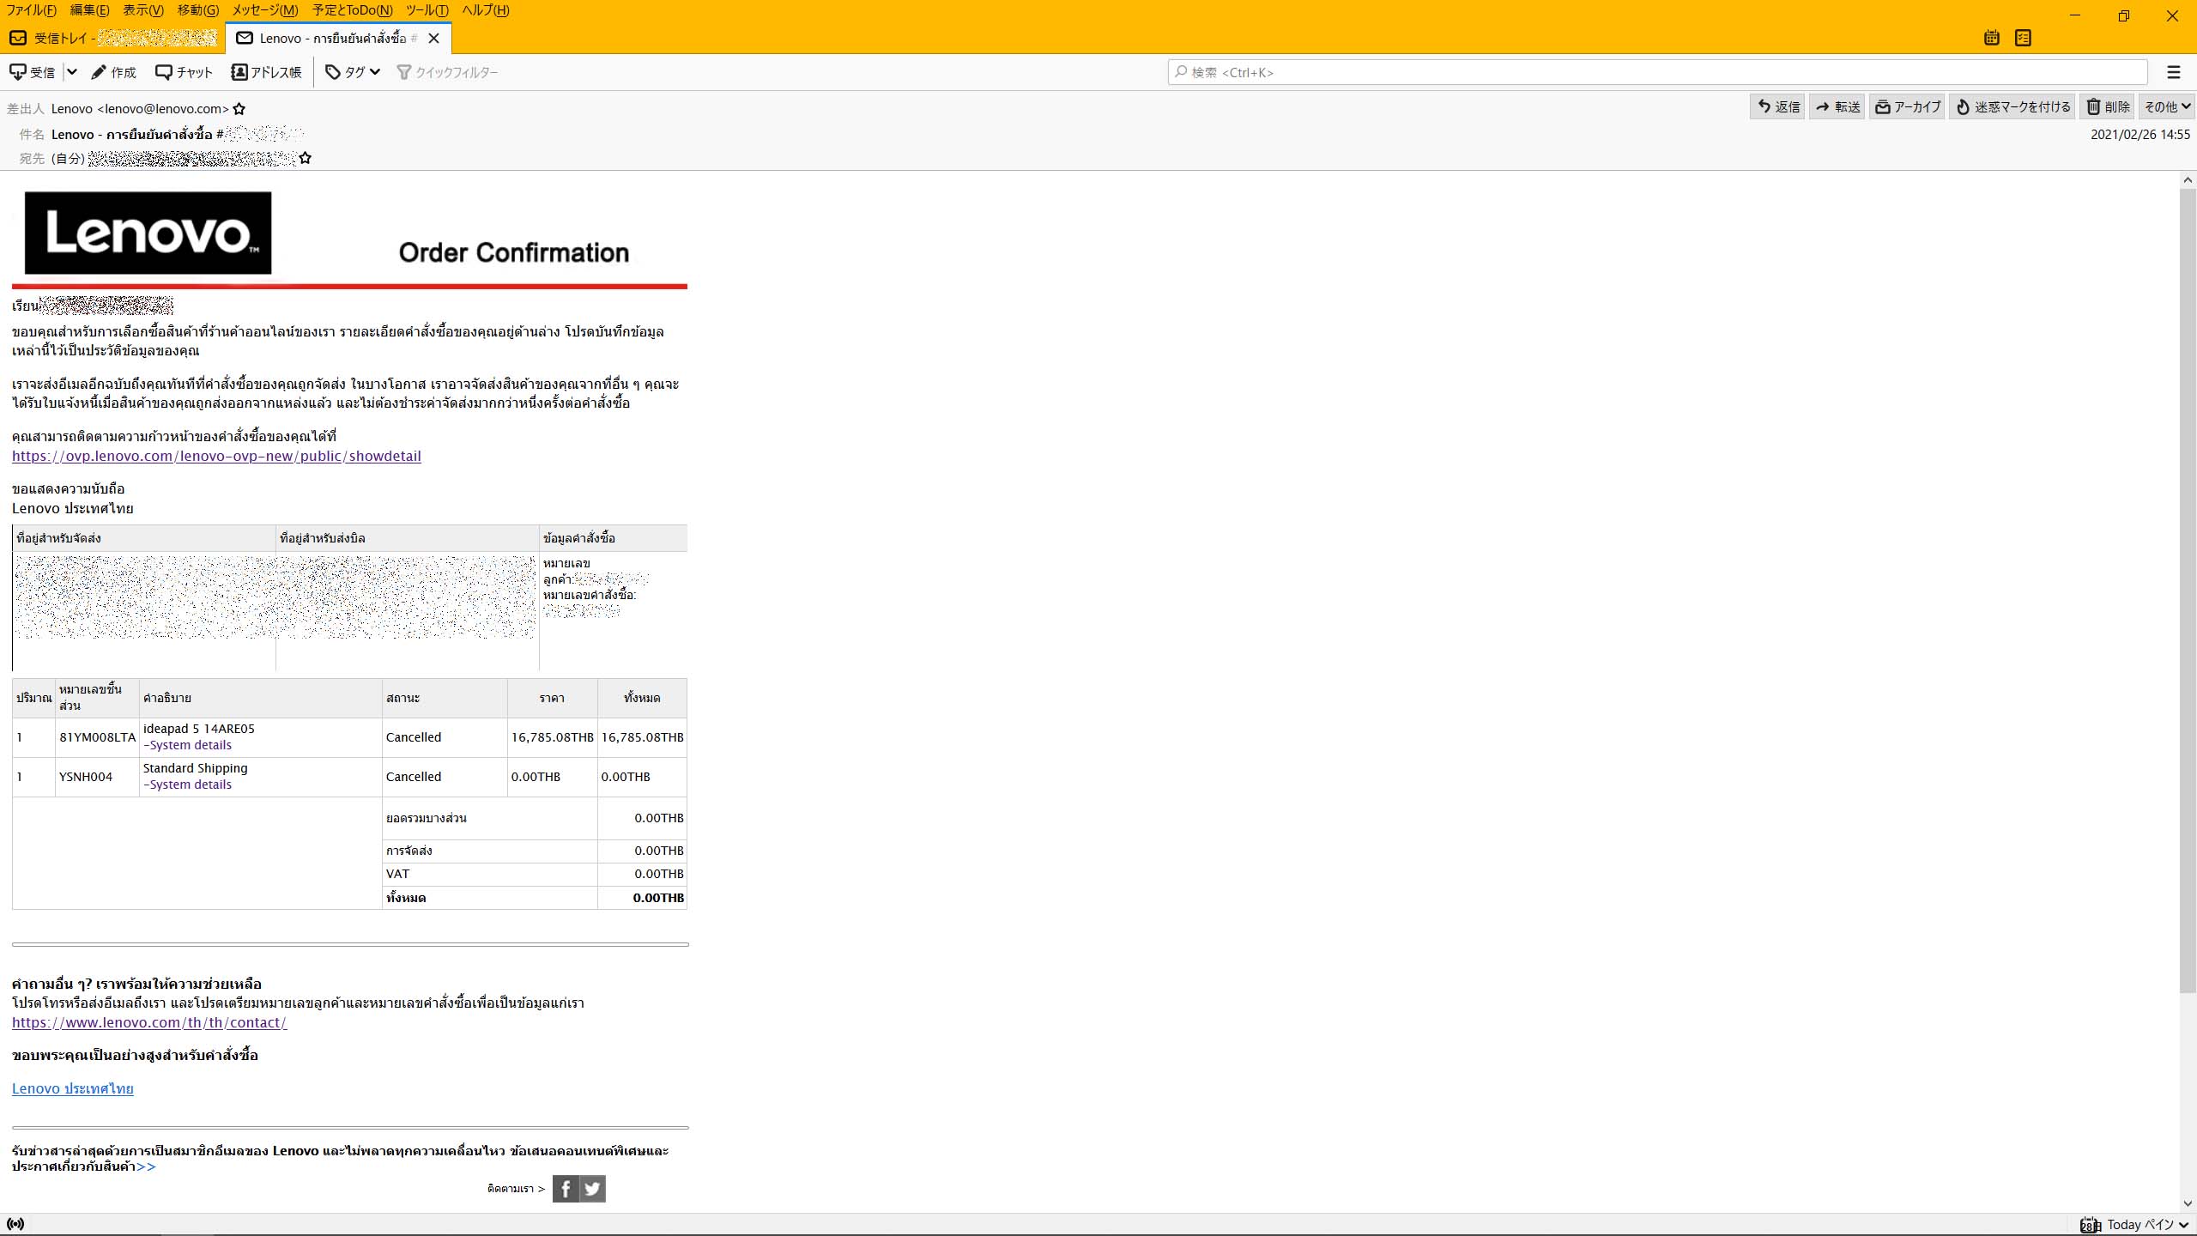This screenshot has height=1236, width=2197.
Task: Click the ideapad 5 14ARE05 description
Action: (199, 729)
